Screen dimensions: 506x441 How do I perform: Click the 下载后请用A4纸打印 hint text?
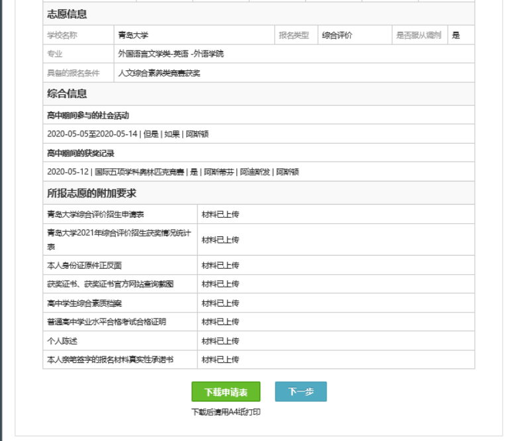[x=226, y=412]
